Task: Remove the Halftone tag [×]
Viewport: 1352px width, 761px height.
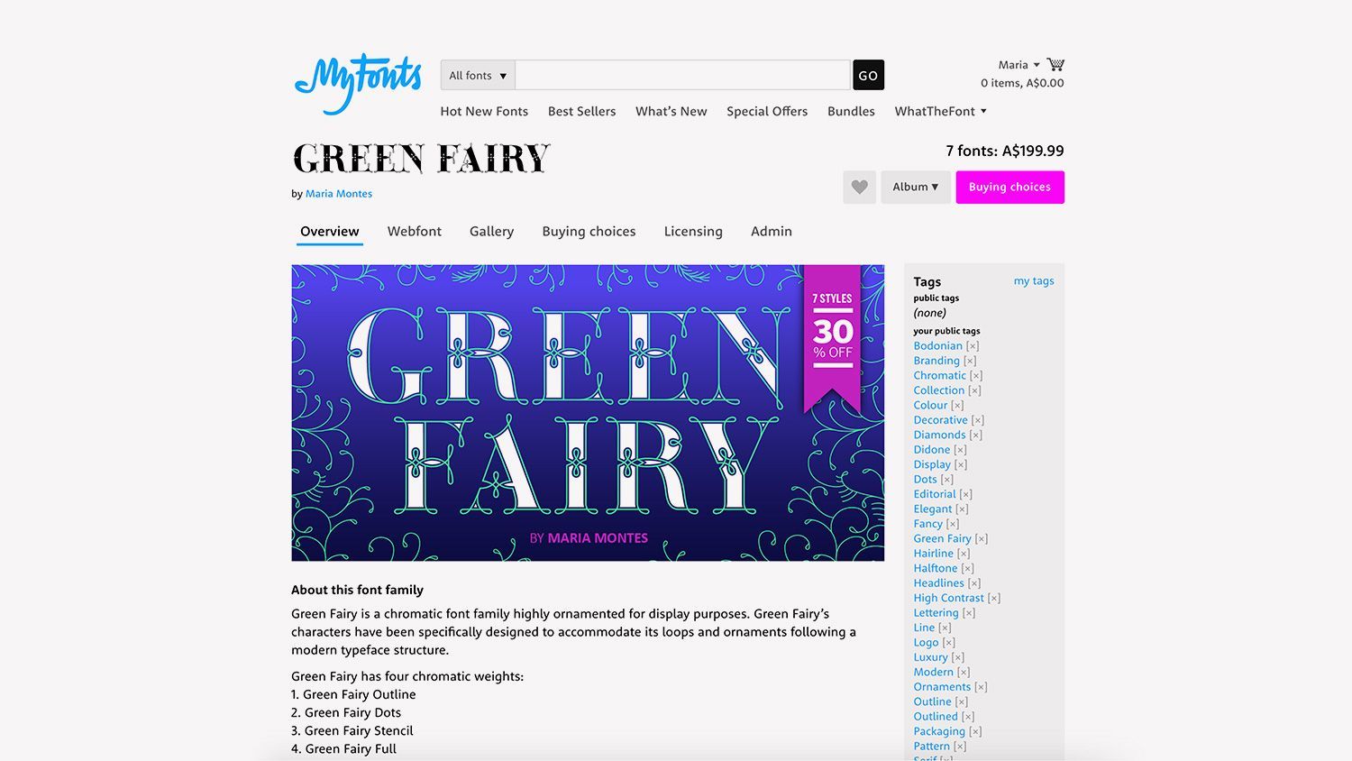Action: 968,569
